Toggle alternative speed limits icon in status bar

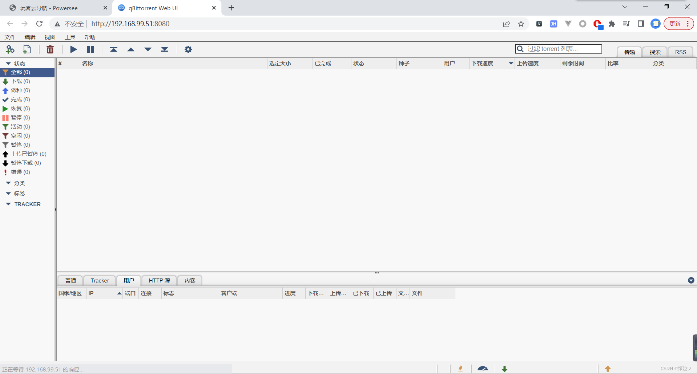pos(483,369)
